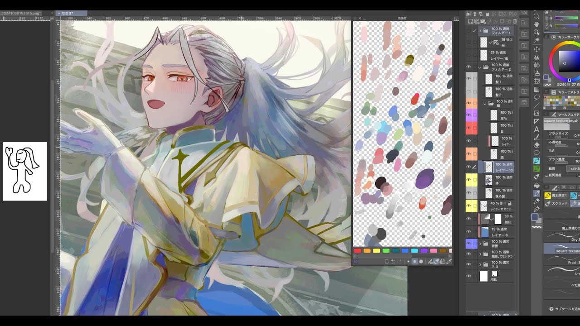Click new layer folder icon

point(483,21)
